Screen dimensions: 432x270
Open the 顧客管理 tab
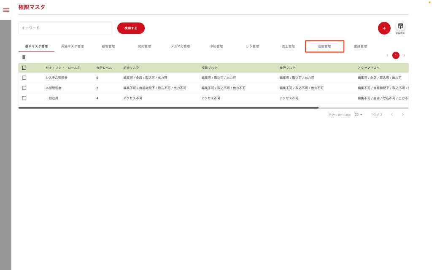click(x=108, y=46)
